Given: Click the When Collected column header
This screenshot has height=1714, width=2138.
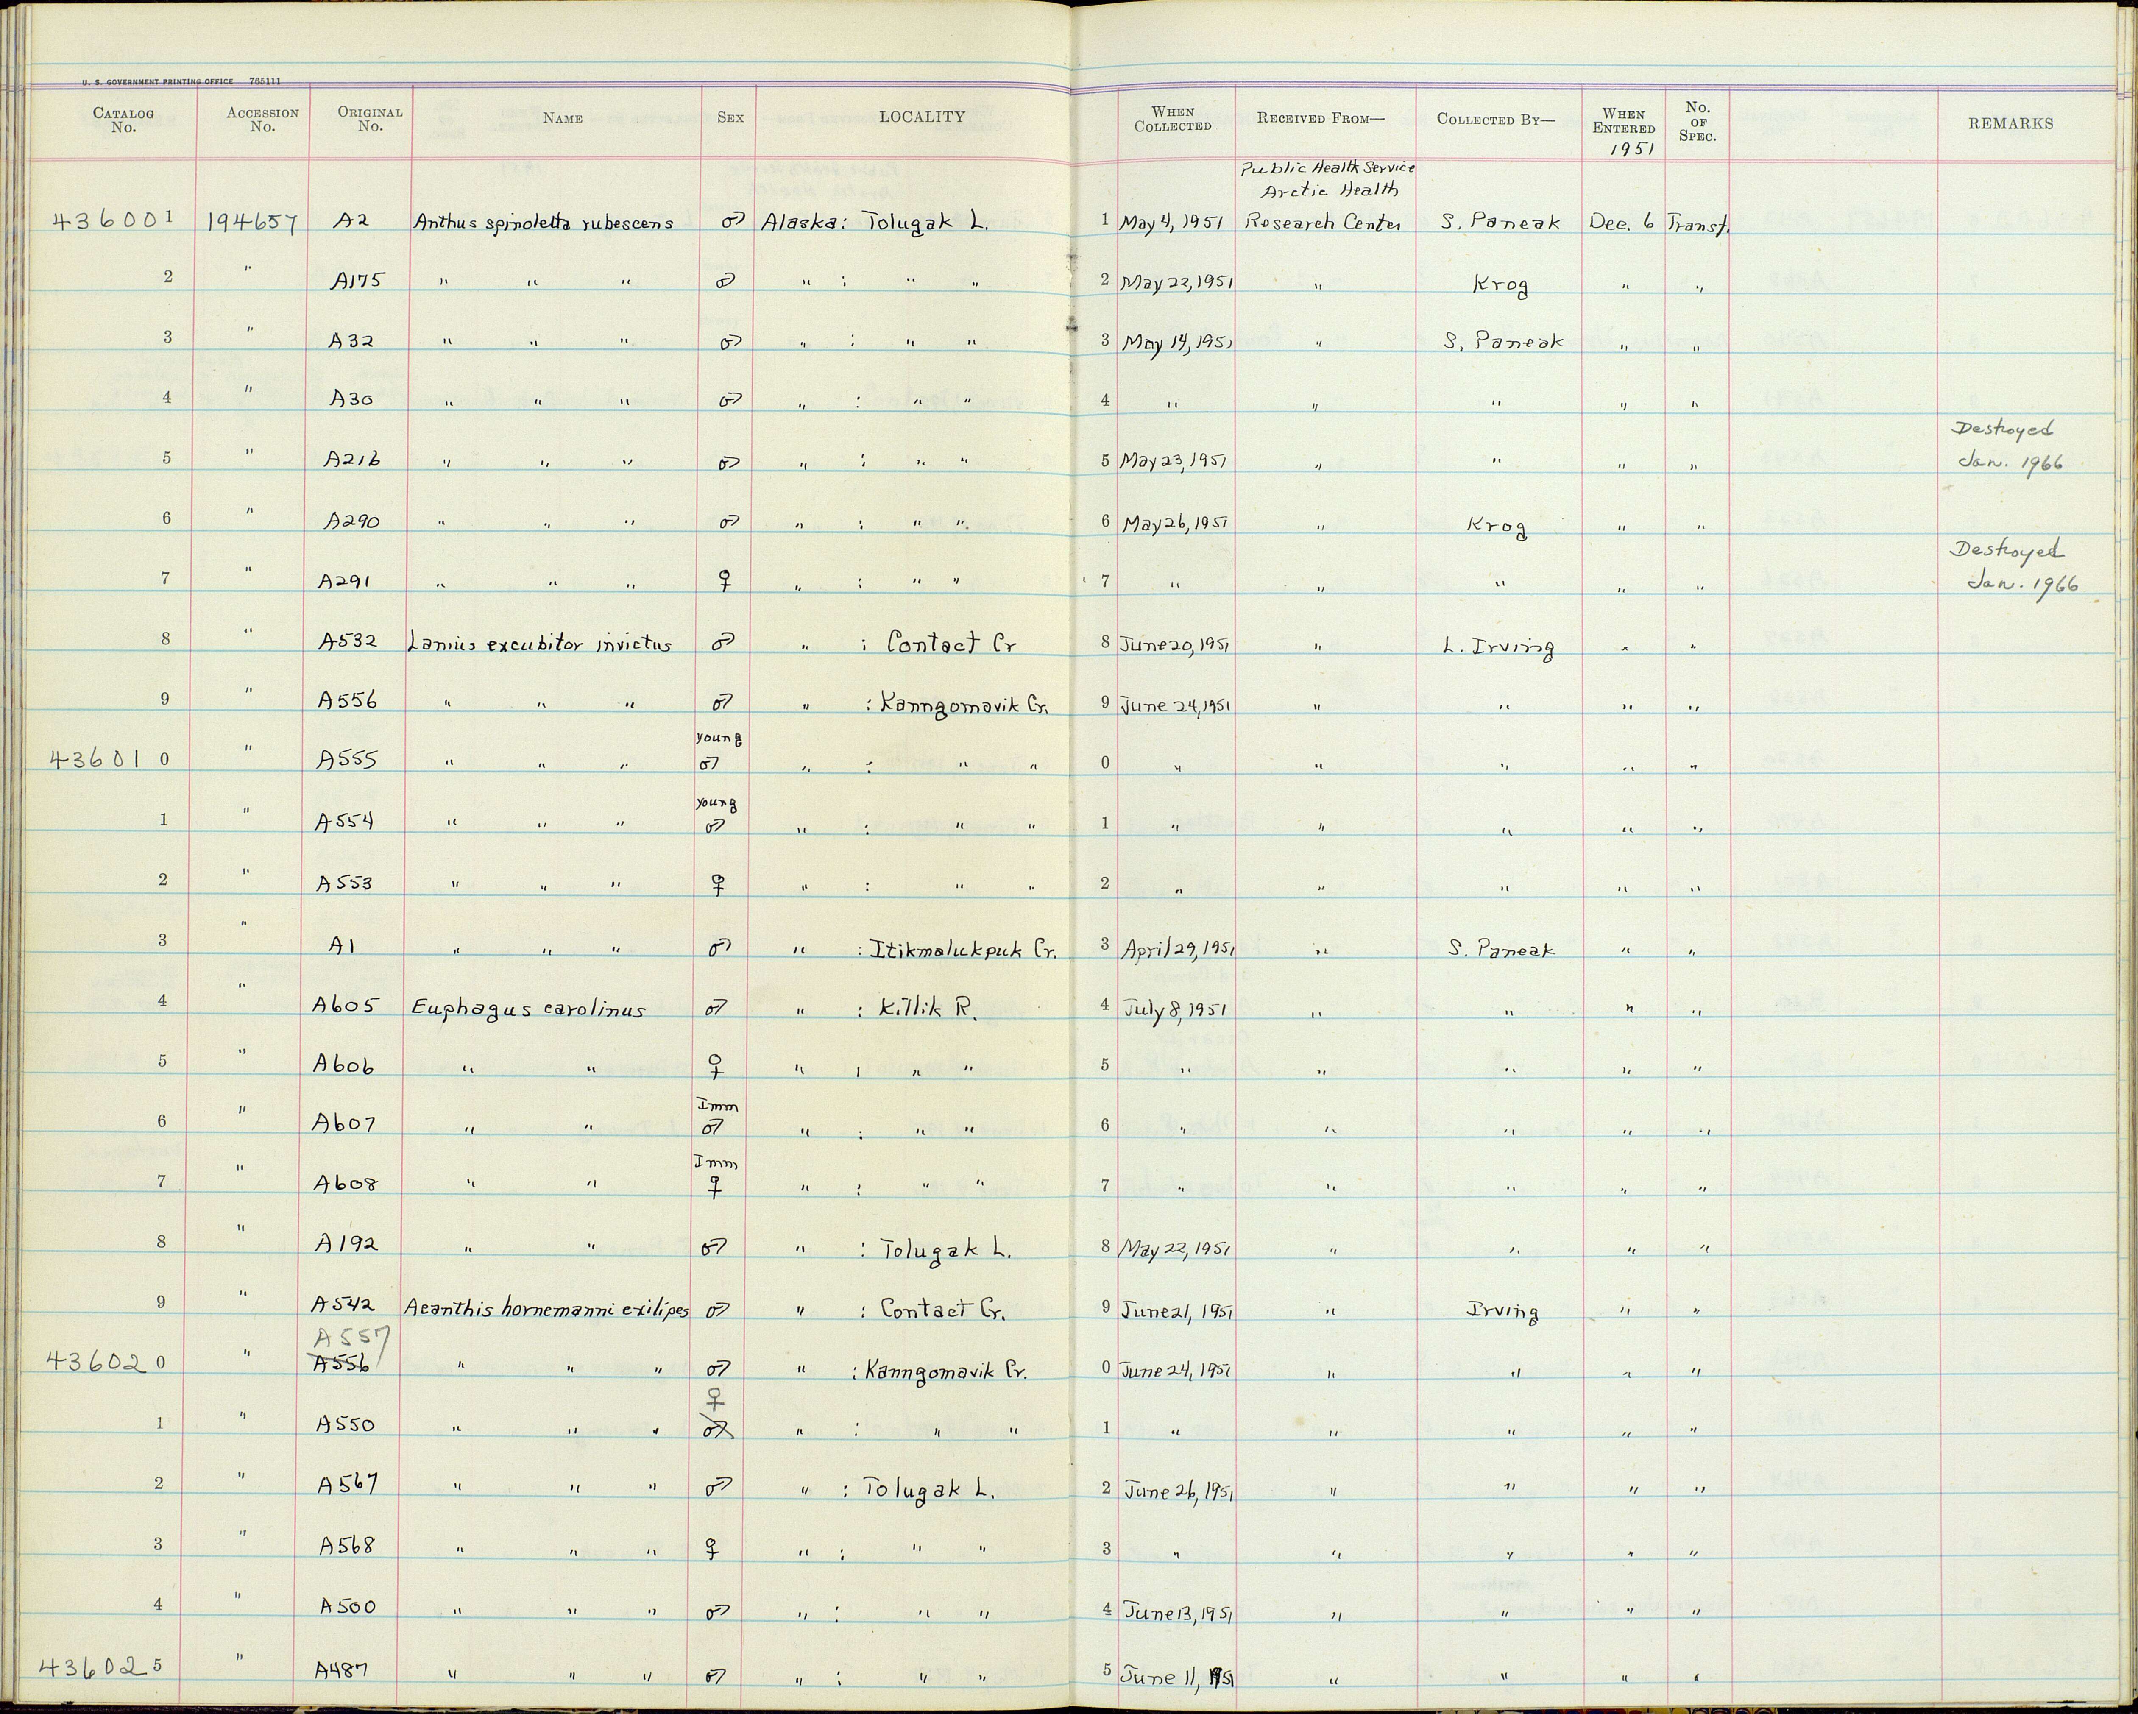Looking at the screenshot, I should click(1172, 119).
